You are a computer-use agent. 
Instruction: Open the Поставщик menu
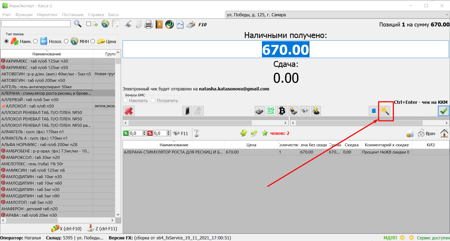pyautogui.click(x=73, y=15)
